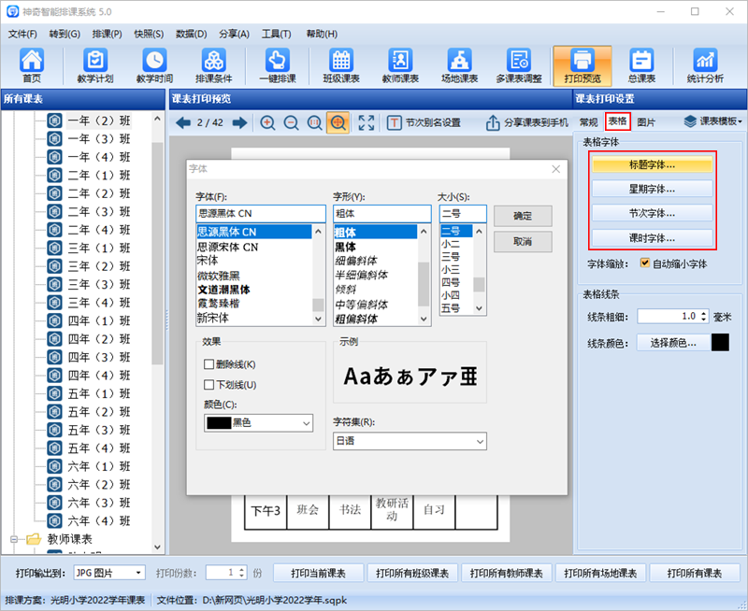The image size is (748, 611).
Task: Open the 班级课表 calendar icon
Action: click(x=341, y=65)
